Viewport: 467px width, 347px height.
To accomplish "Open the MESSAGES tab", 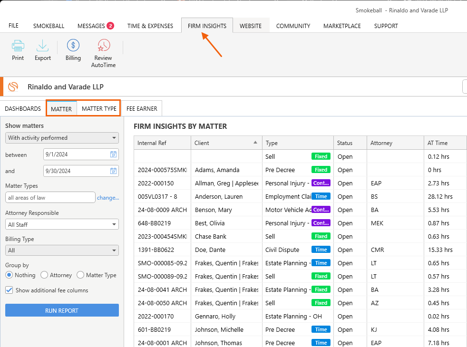I will coord(91,26).
